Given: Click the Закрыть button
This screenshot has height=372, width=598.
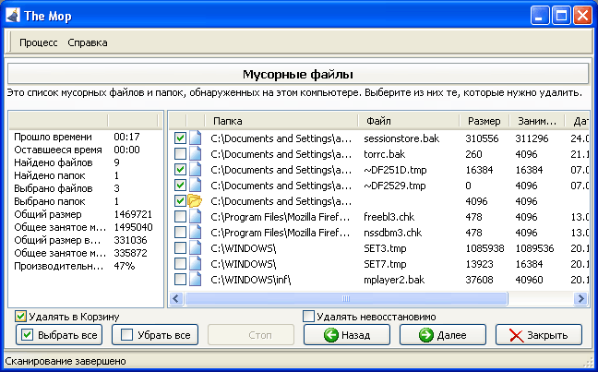Looking at the screenshot, I should 539,335.
